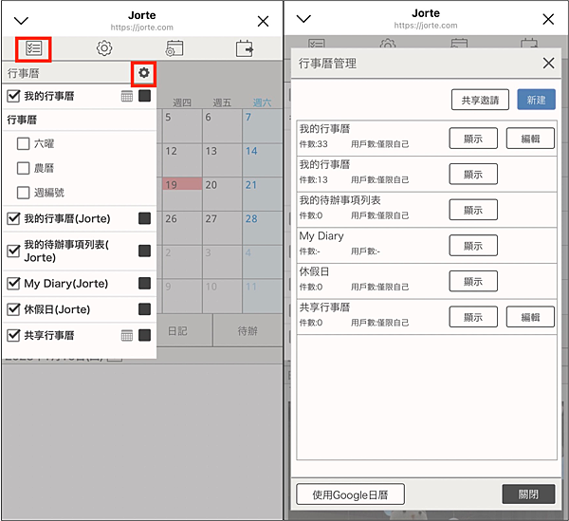Click the calendar export icon in left toolbar
569x521 pixels.
coord(245,48)
